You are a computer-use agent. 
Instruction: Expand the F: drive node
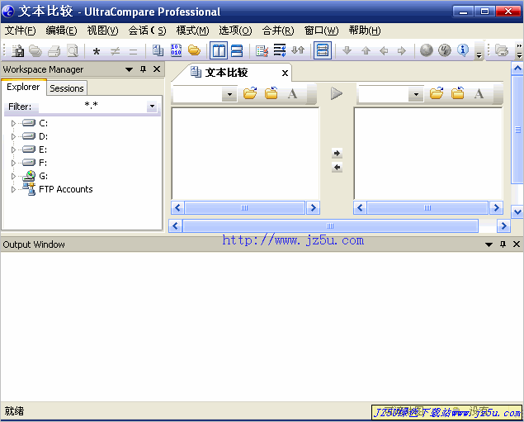(x=13, y=163)
